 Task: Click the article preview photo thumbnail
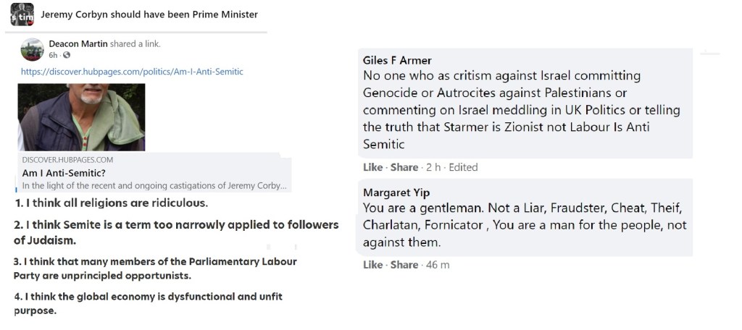pos(81,117)
